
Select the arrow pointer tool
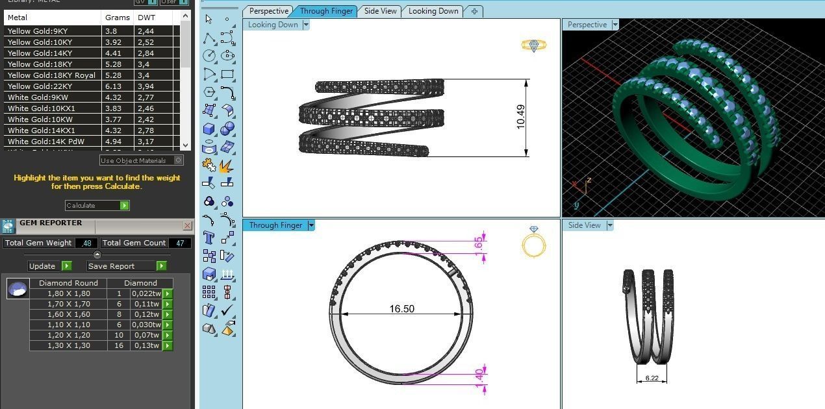(209, 19)
